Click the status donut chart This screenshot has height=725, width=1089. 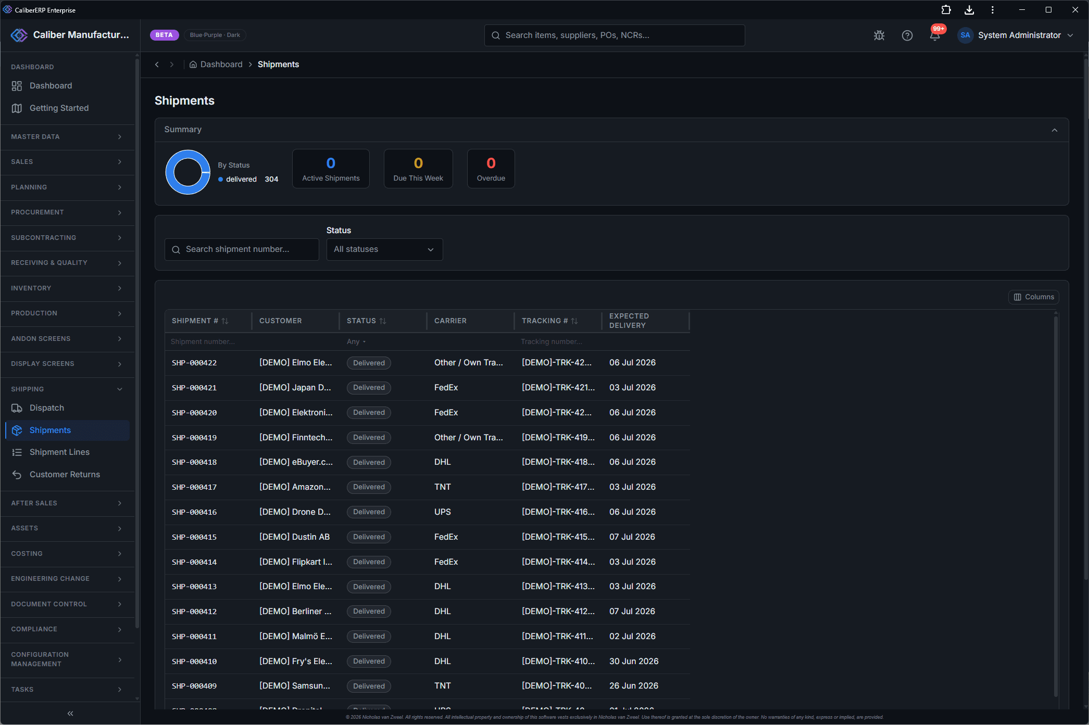pyautogui.click(x=187, y=172)
